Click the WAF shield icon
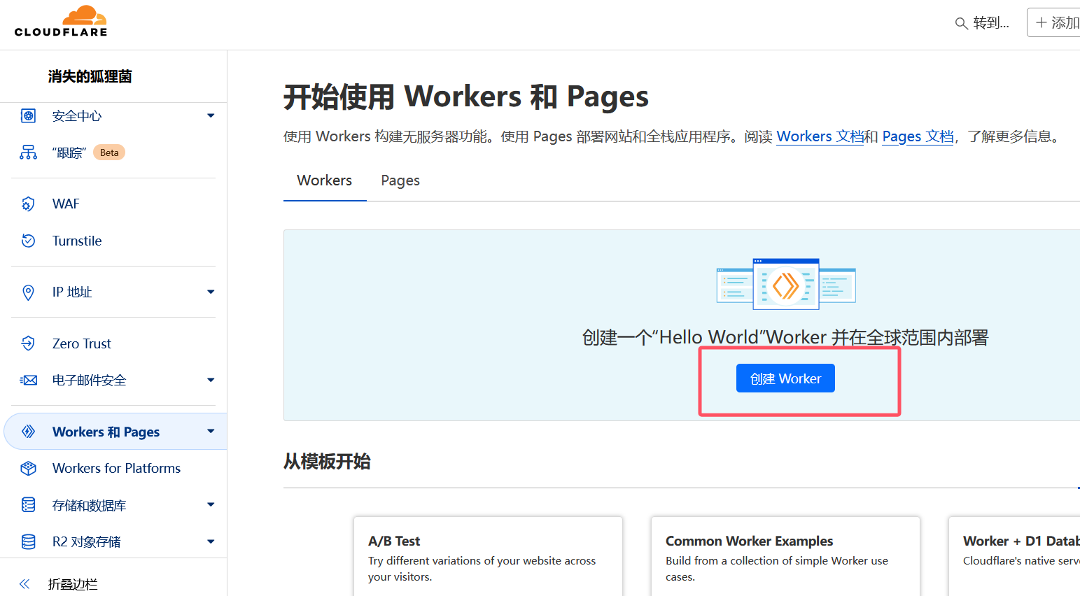The image size is (1080, 596). 28,204
